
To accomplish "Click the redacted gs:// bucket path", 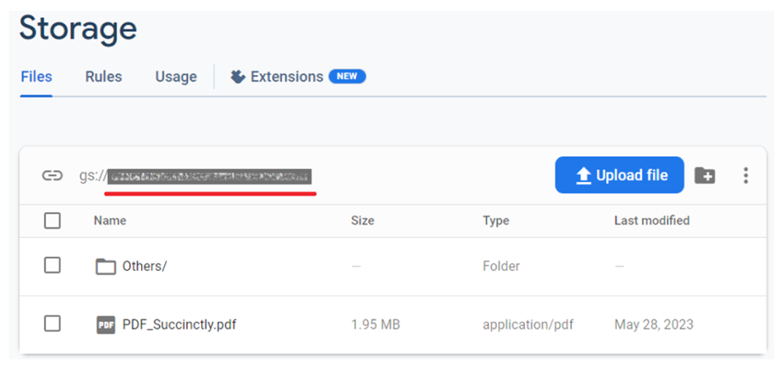I will tap(210, 176).
